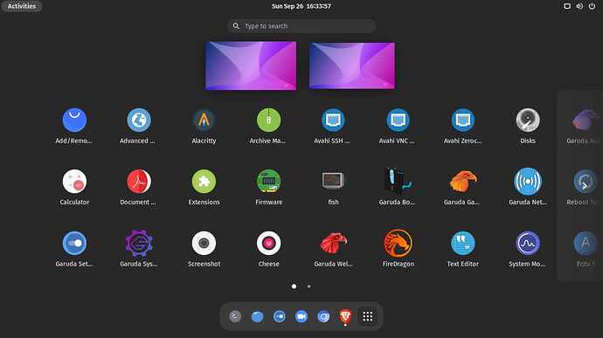Start the fish shell app
The image size is (603, 338).
point(333,181)
